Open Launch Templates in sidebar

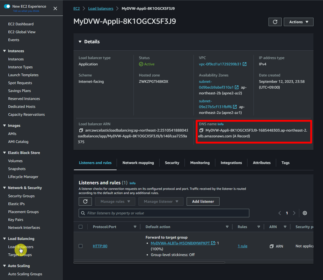click(x=23, y=75)
